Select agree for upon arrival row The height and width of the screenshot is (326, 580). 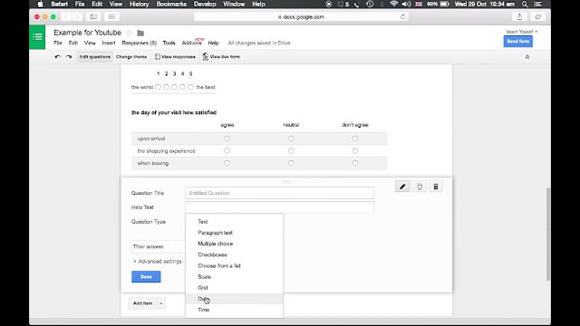[227, 139]
